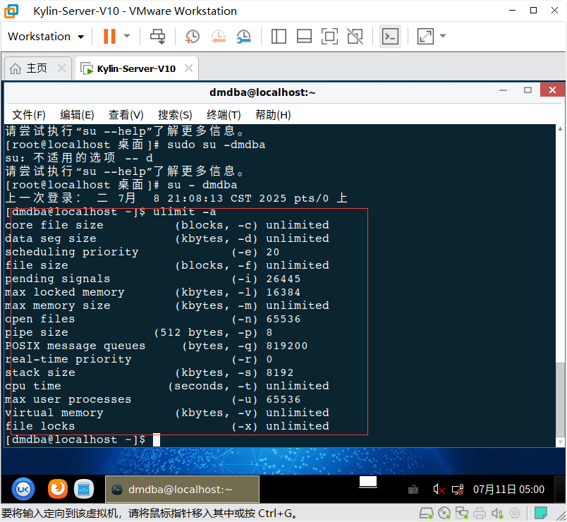567x522 pixels.
Task: Open the 查看(V) menu in terminal
Action: click(126, 115)
